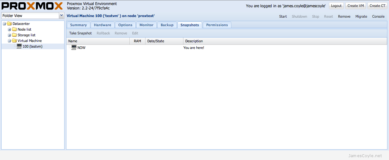The image size is (389, 160).
Task: Select the Datacenter tree label
Action: pyautogui.click(x=21, y=24)
